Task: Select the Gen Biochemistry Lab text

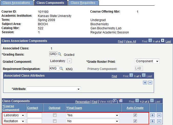Action: (106, 28)
